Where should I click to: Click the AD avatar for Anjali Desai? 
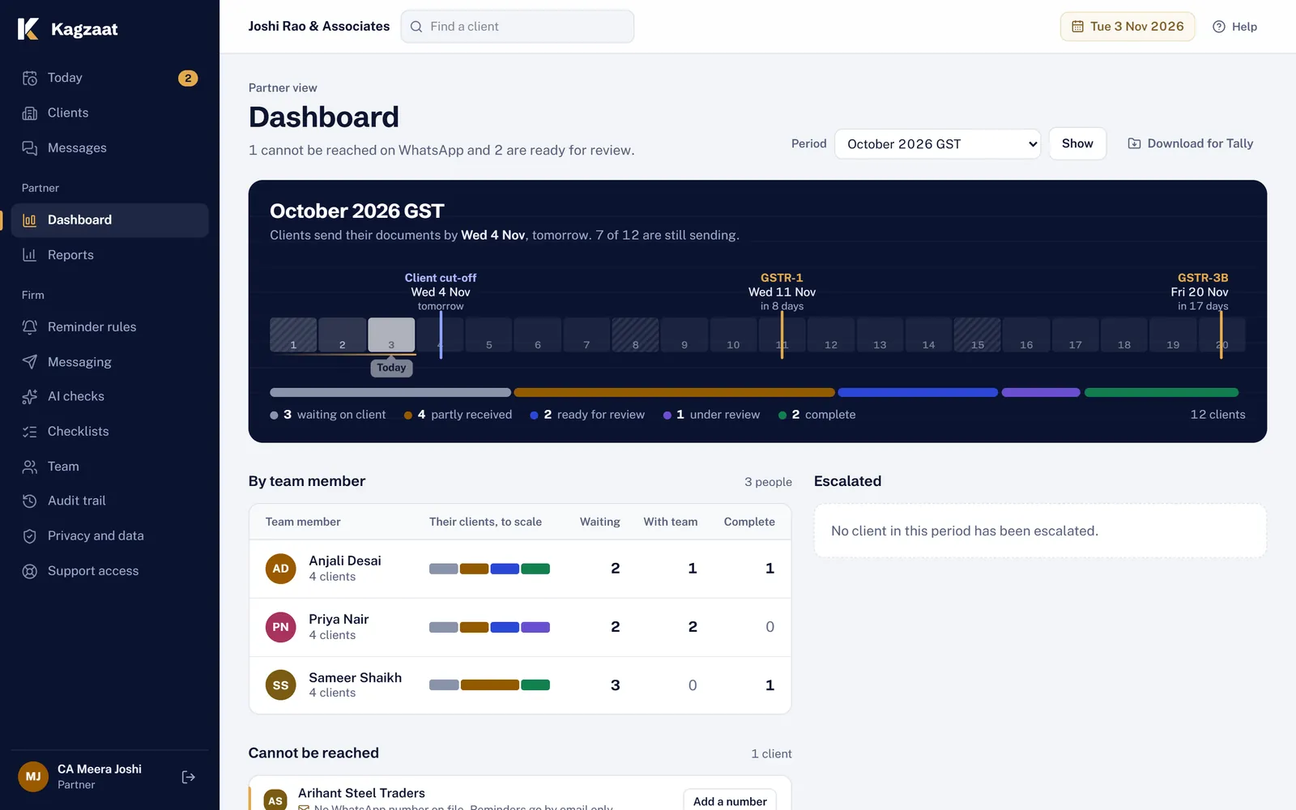[280, 569]
